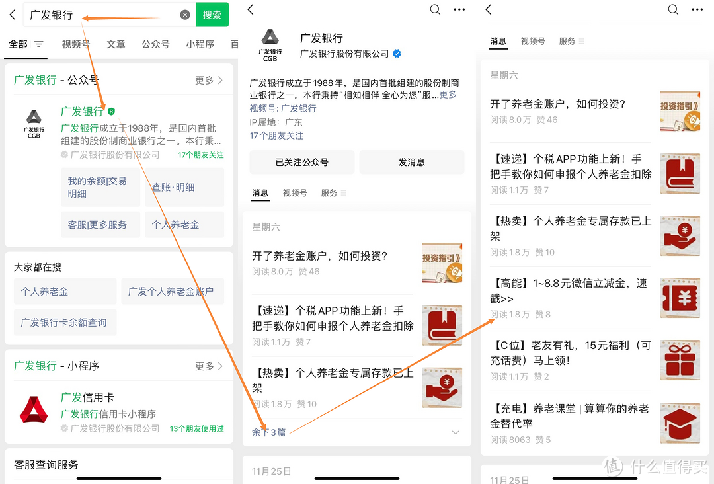The width and height of the screenshot is (714, 484).
Task: View 17个朋友关注 on profile page
Action: tap(276, 136)
